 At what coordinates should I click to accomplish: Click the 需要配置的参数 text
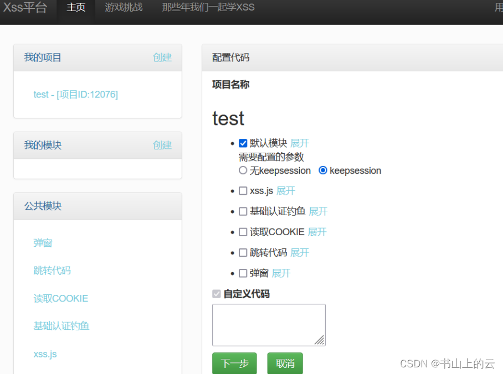pyautogui.click(x=271, y=157)
